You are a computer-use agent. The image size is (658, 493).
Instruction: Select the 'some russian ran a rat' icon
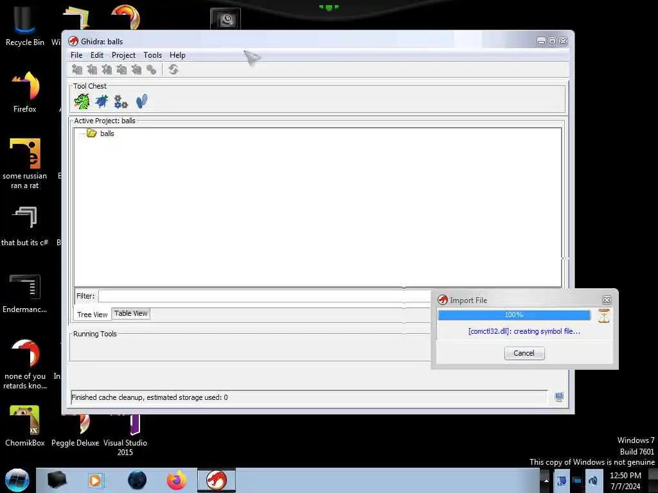click(x=25, y=164)
